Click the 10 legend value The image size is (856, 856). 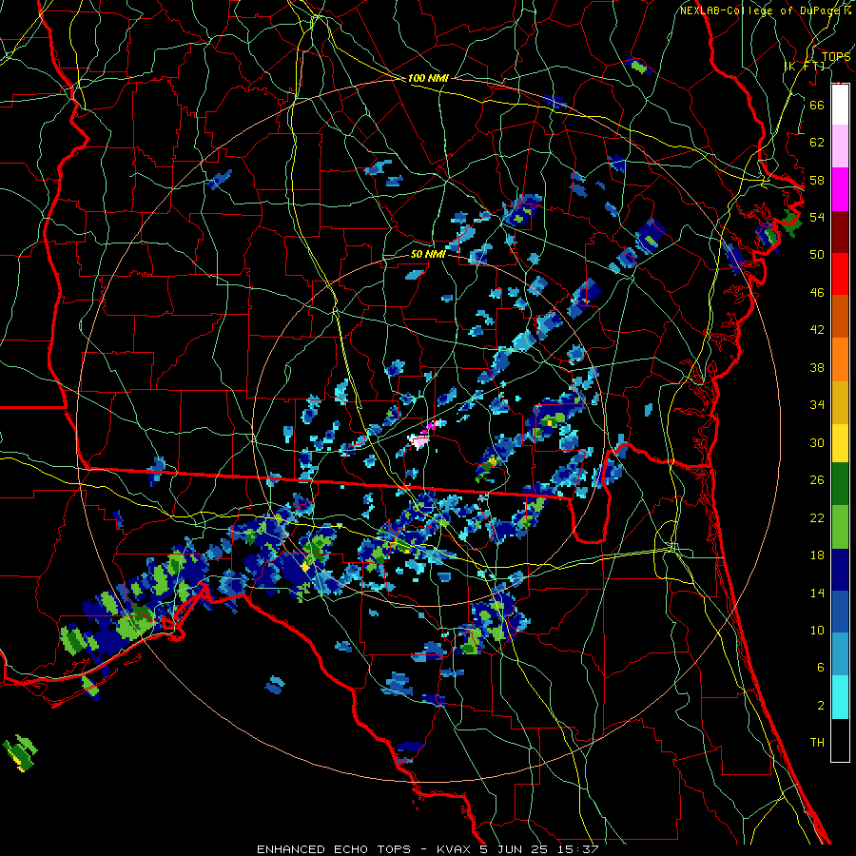[817, 630]
